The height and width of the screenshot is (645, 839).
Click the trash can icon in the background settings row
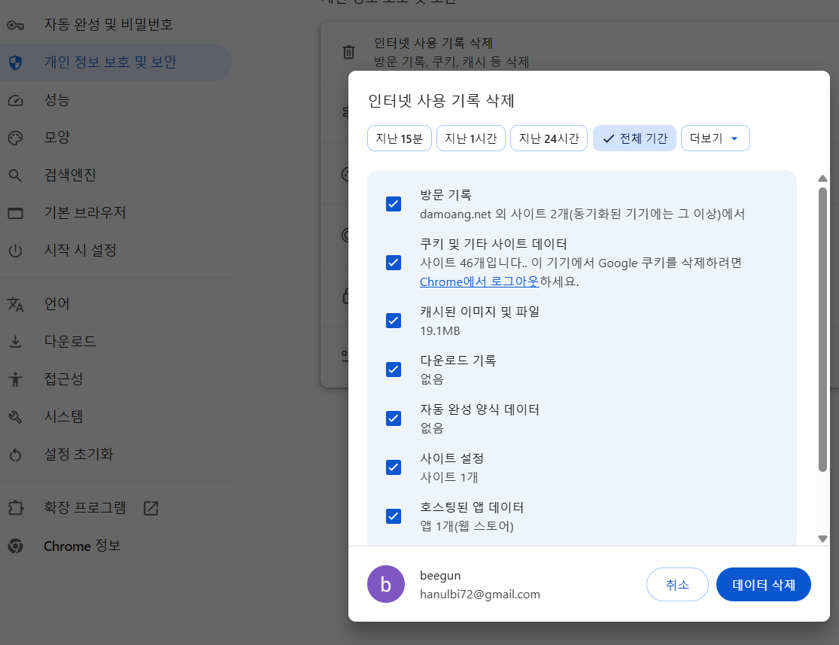[x=348, y=52]
